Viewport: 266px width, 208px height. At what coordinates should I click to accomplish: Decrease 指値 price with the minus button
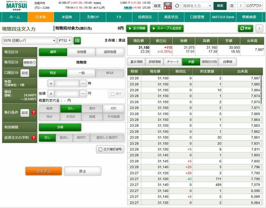click(x=83, y=93)
